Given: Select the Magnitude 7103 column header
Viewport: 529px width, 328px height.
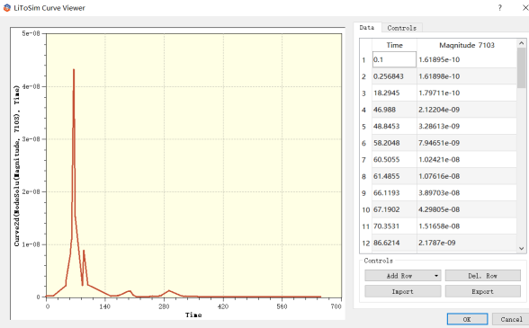Looking at the screenshot, I should 467,45.
